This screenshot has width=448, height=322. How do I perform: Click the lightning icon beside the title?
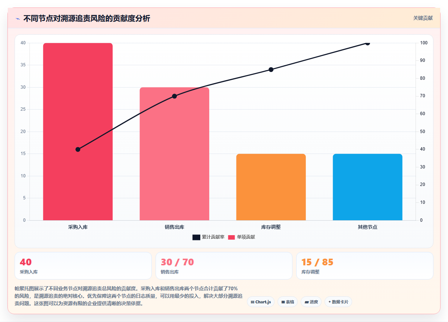pyautogui.click(x=18, y=18)
